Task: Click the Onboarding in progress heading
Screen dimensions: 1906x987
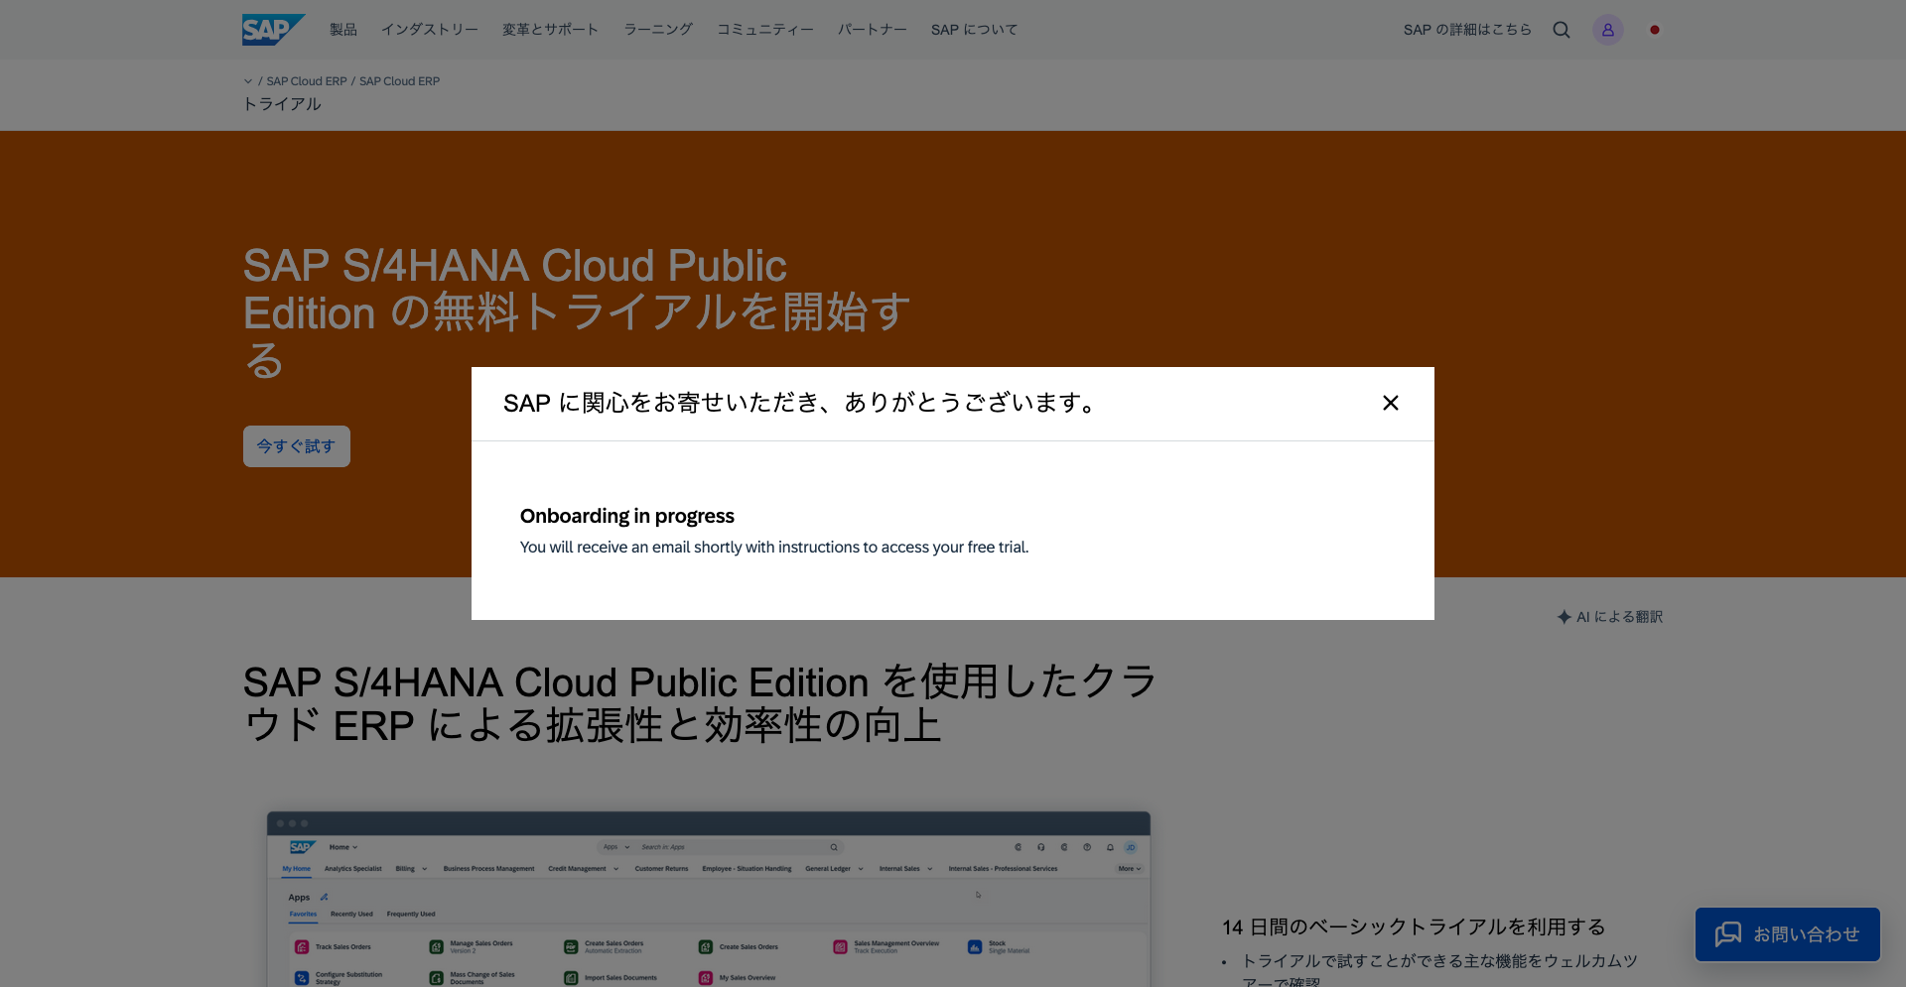Action: click(627, 516)
